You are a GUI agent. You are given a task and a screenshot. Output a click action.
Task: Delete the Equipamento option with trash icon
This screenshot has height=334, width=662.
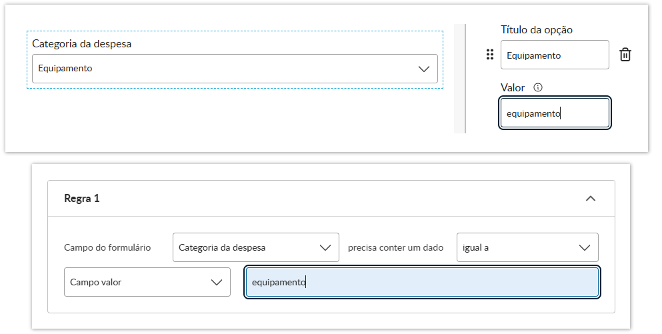click(625, 55)
